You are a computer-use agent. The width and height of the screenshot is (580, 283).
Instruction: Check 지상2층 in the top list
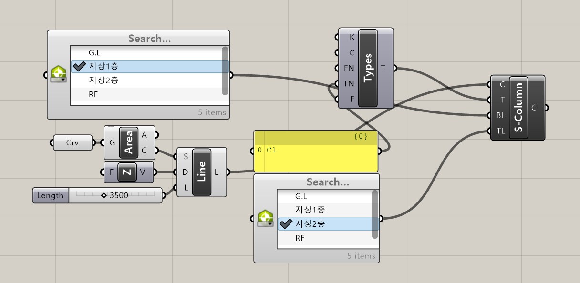tap(104, 80)
